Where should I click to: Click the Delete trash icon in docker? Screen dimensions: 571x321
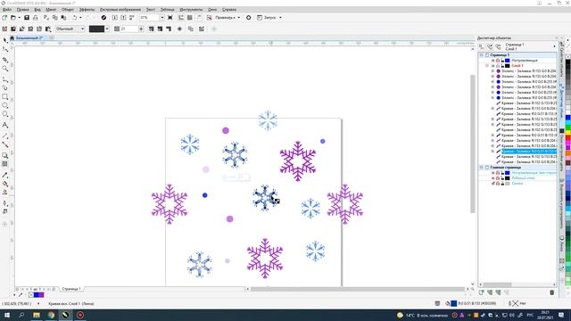pyautogui.click(x=551, y=292)
